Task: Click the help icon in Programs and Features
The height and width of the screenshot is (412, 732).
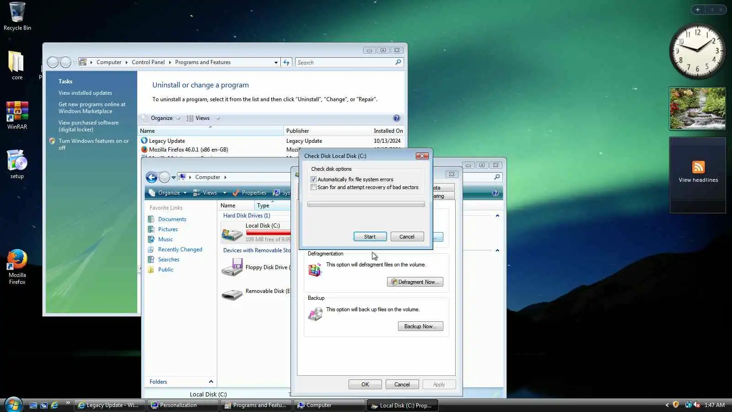Action: click(397, 118)
